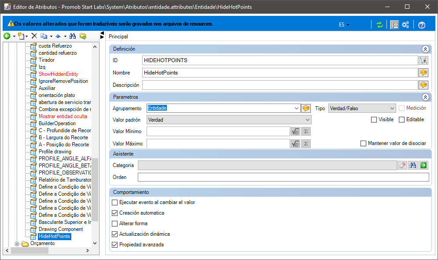This screenshot has height=260, width=438.
Task: Open the formula editor for Valor Mínimo
Action: point(295,131)
